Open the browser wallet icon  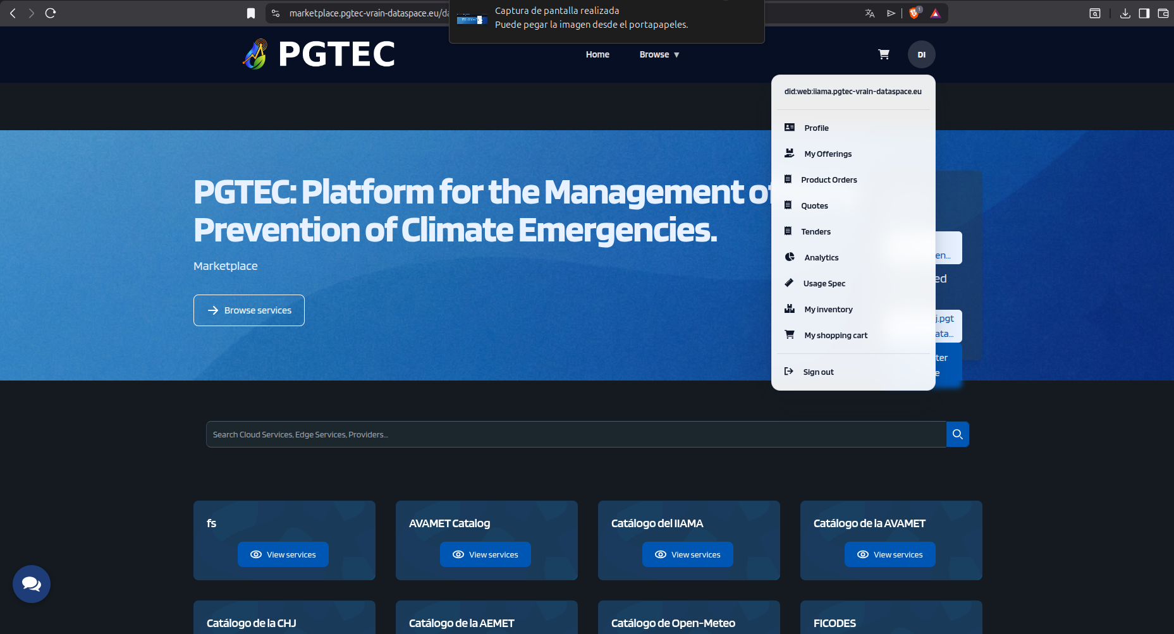pos(1163,13)
